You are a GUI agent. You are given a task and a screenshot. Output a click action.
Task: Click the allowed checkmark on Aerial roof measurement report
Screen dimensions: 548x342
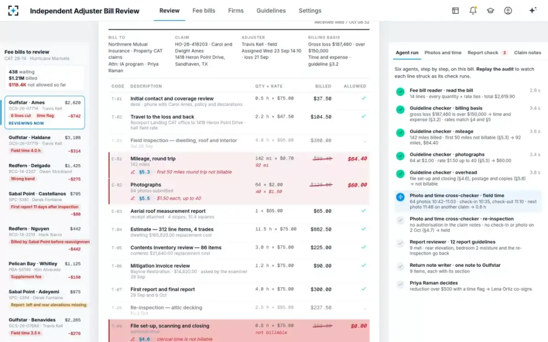(364, 211)
